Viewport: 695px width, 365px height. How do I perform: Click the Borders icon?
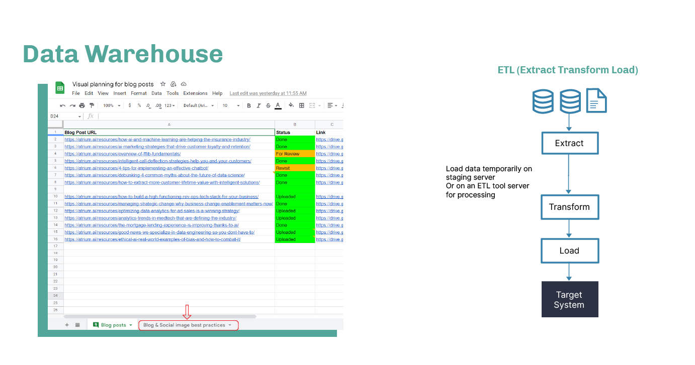(301, 105)
